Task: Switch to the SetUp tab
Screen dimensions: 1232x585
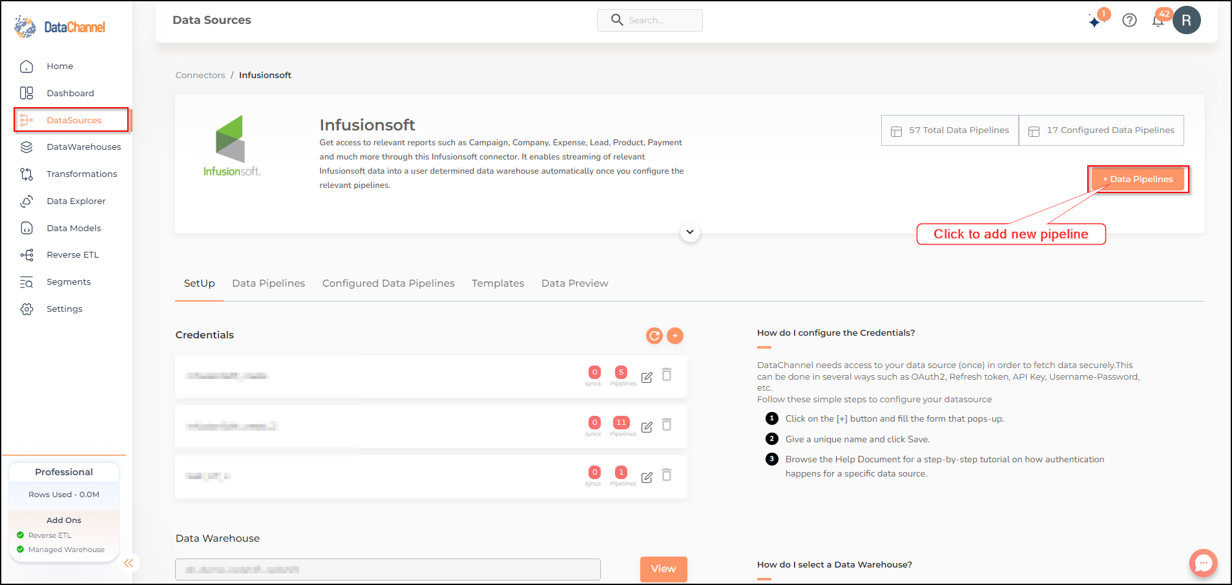Action: coord(199,283)
